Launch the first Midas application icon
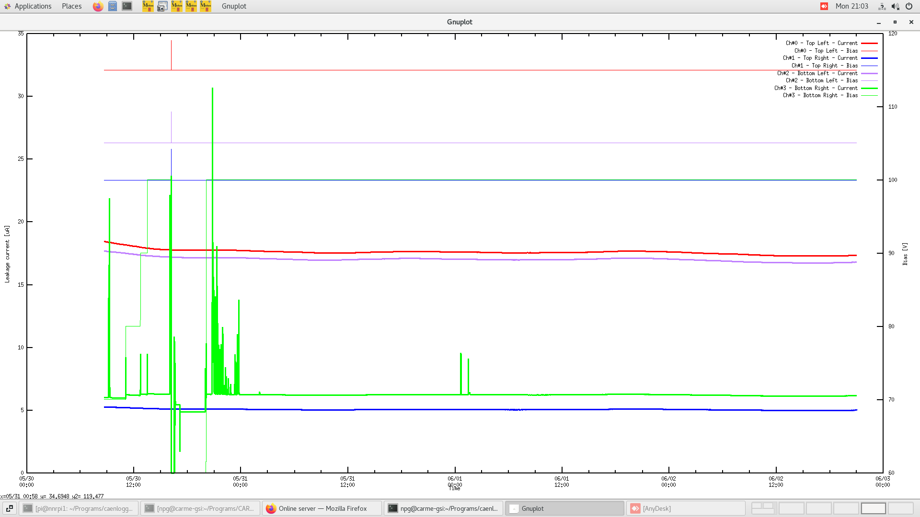The height and width of the screenshot is (517, 920). 148,6
